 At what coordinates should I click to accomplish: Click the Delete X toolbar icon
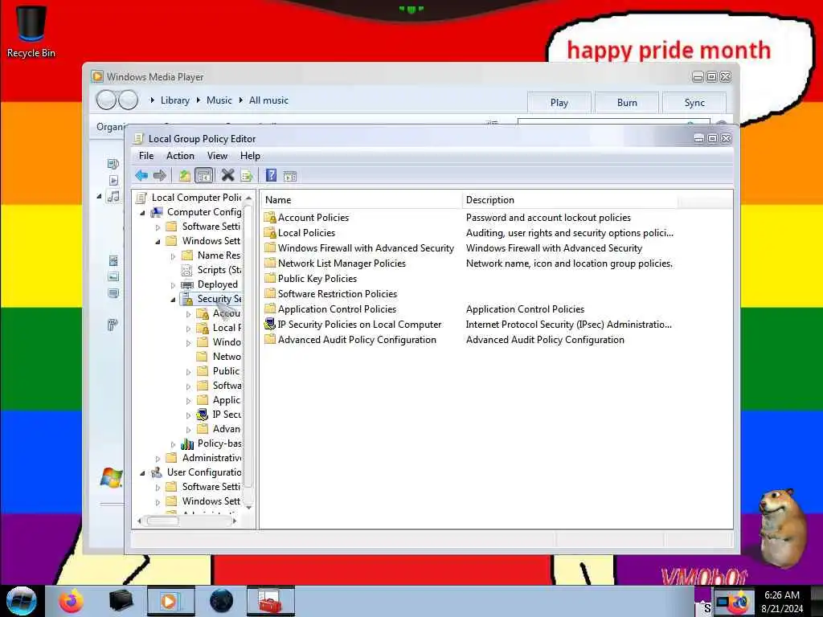click(x=227, y=175)
